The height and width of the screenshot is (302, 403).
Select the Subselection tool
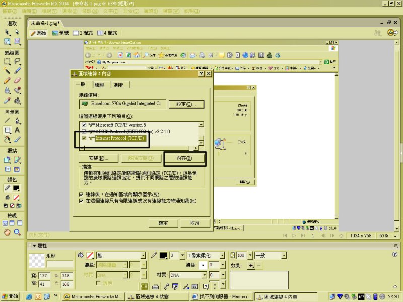17,32
